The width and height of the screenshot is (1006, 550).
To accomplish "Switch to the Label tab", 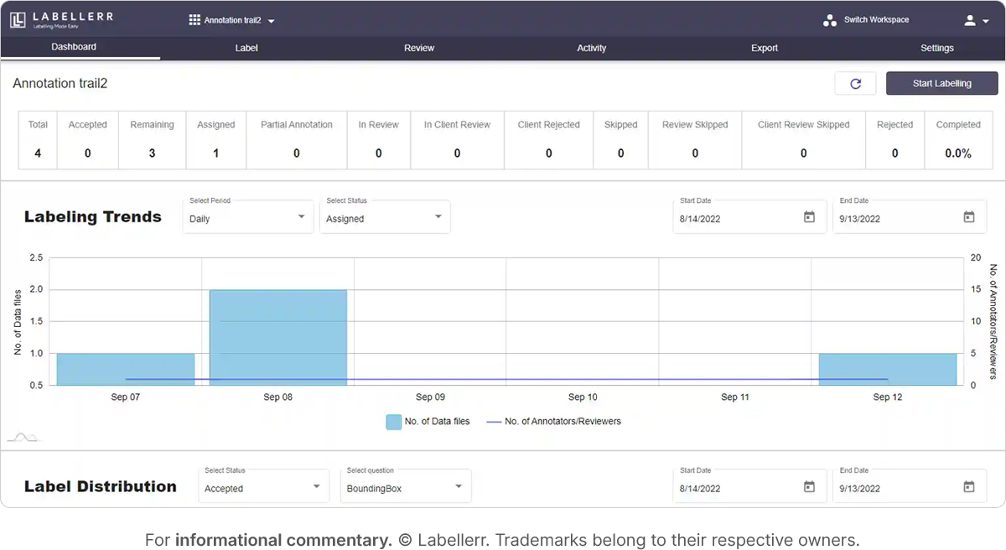I will [246, 48].
